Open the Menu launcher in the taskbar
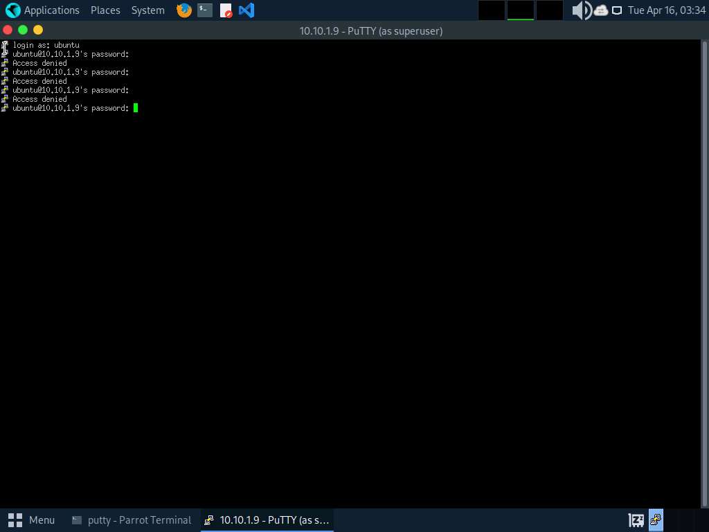709x532 pixels. tap(31, 520)
